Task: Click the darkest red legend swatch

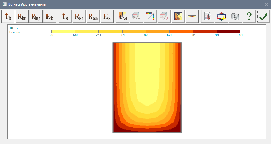Action: click(x=228, y=32)
